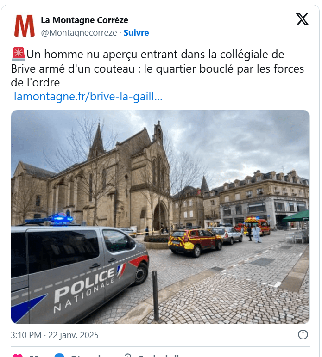Open the La Montagne Corrèze profile name

(x=84, y=20)
